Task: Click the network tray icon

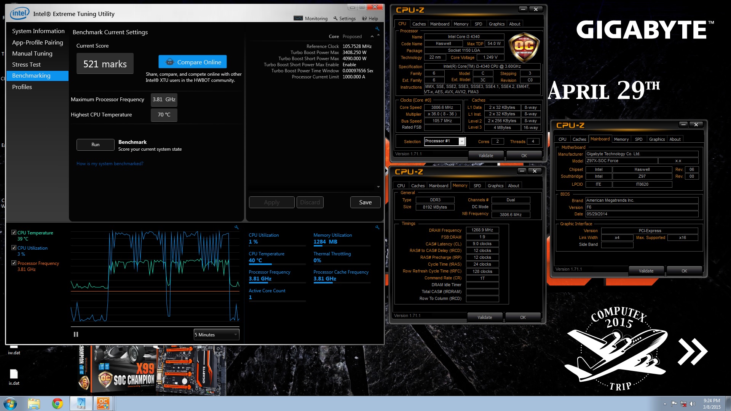Action: pyautogui.click(x=683, y=404)
